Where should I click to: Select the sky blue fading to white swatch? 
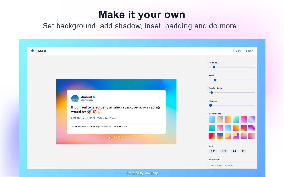(x=228, y=128)
